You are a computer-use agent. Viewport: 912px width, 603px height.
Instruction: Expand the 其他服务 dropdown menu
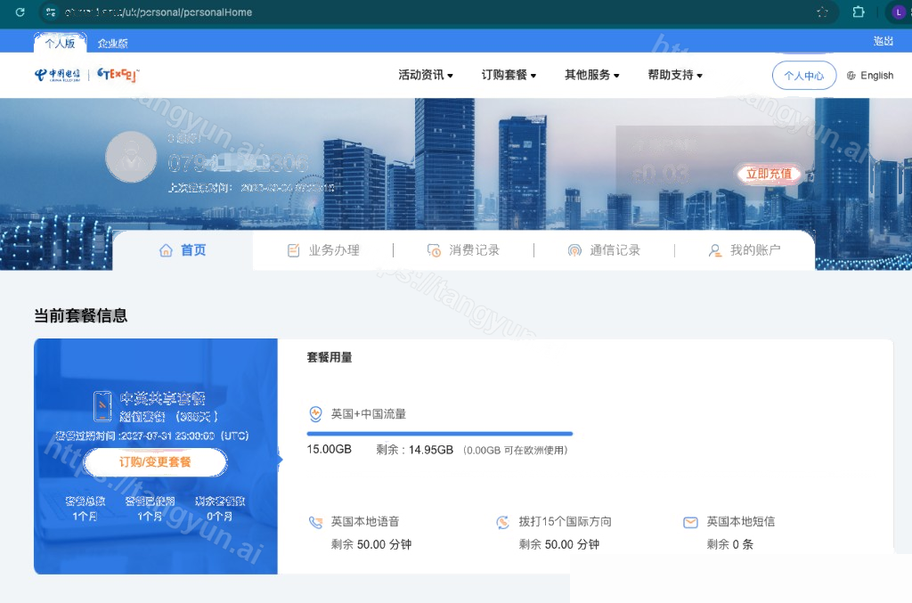click(591, 75)
